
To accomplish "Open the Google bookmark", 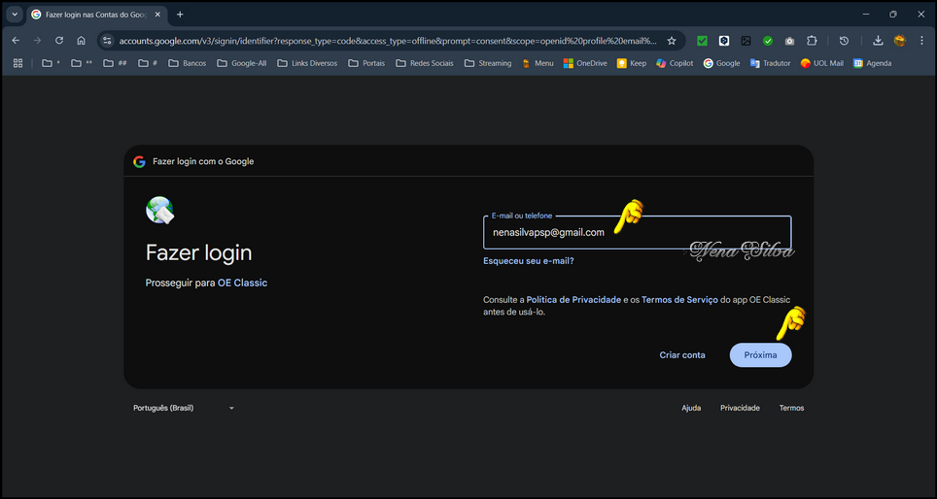I will pos(721,63).
